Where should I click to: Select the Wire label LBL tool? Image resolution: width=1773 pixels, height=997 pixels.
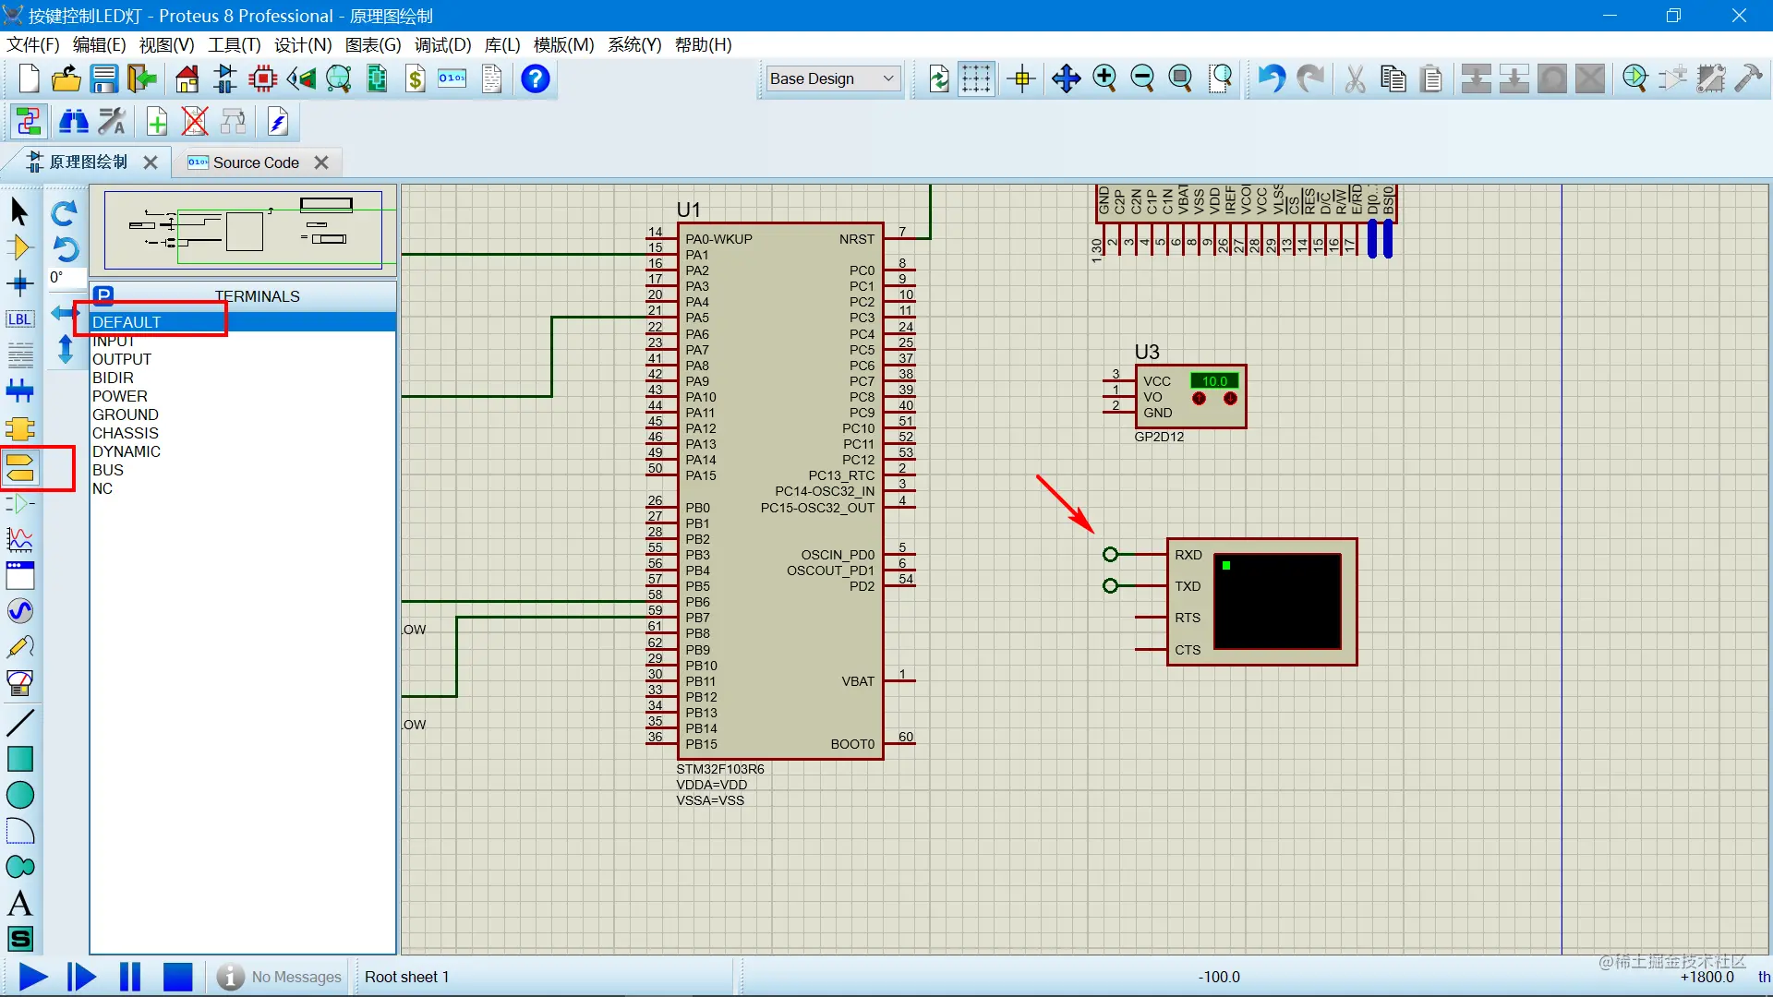(20, 319)
